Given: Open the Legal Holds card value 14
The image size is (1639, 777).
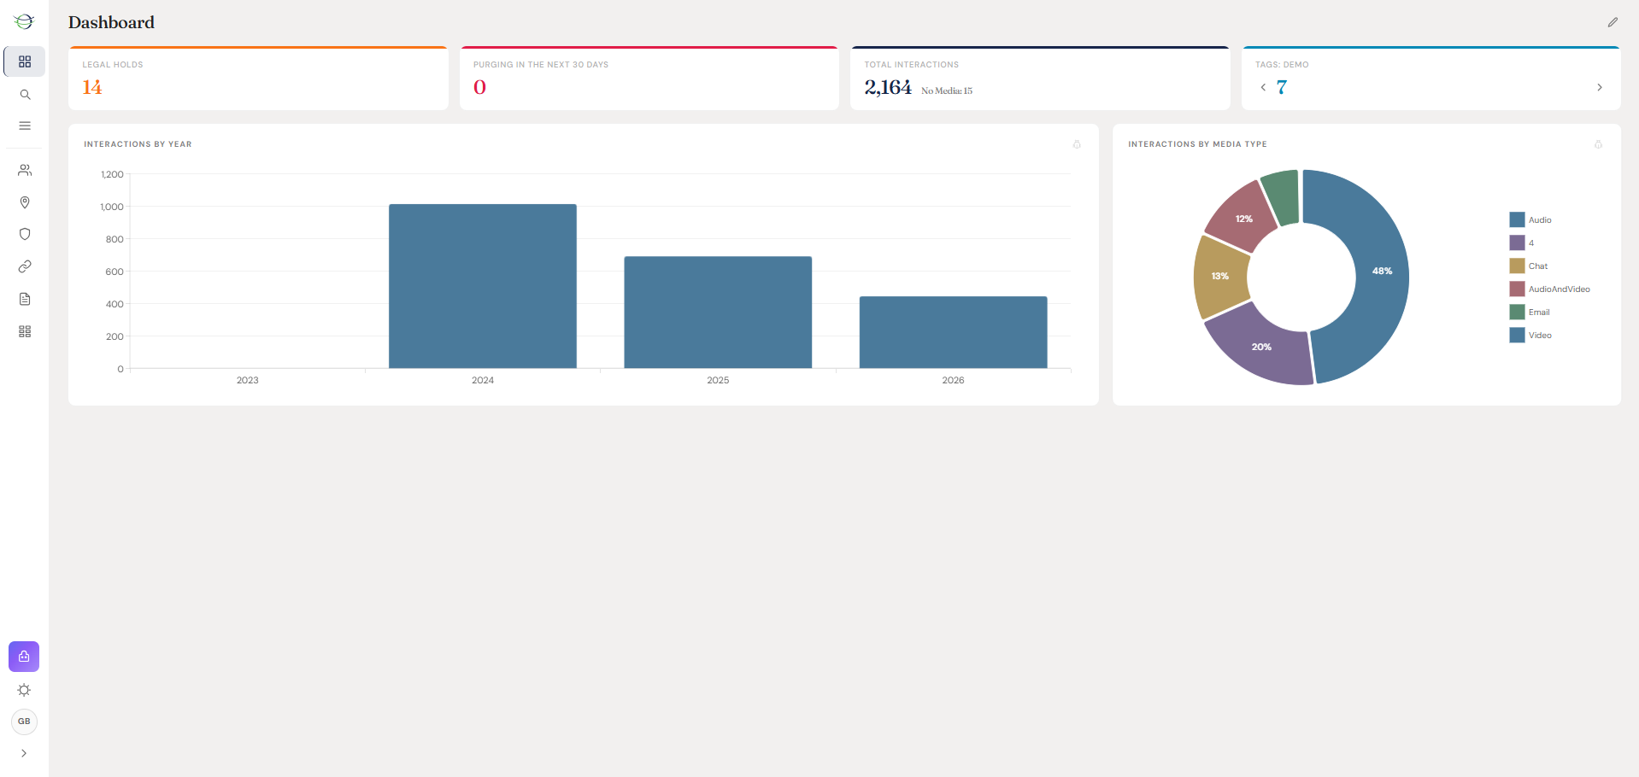Looking at the screenshot, I should pos(91,87).
